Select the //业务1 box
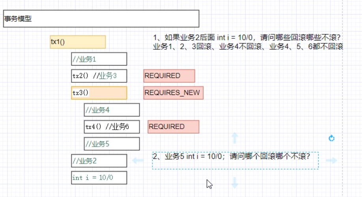Screen dimensions: 362x197 pyautogui.click(x=99, y=59)
